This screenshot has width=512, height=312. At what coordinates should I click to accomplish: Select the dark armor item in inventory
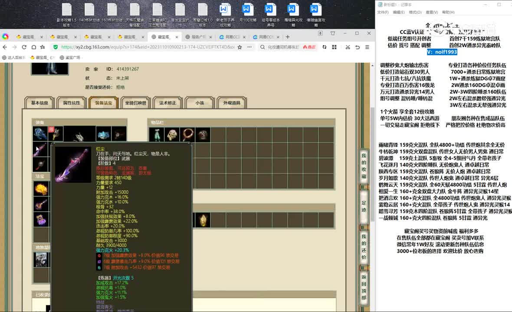(203, 134)
